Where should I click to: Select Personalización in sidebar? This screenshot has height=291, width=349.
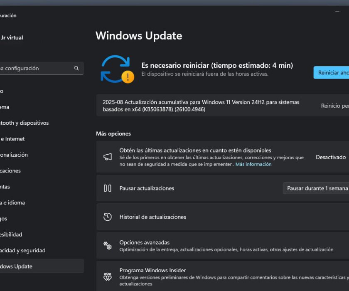42,155
